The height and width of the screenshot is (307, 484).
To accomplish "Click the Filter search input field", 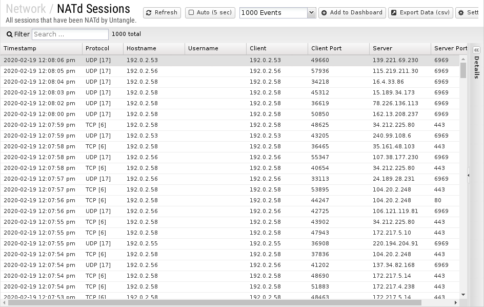I will 70,34.
